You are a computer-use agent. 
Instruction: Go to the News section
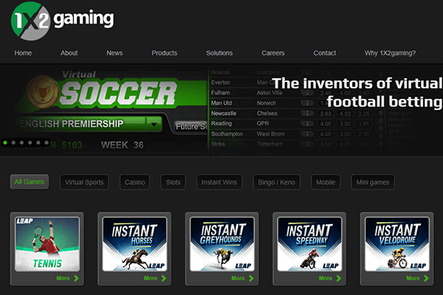(x=114, y=53)
